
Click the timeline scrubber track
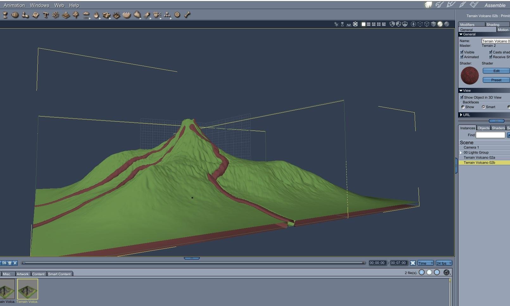193,263
